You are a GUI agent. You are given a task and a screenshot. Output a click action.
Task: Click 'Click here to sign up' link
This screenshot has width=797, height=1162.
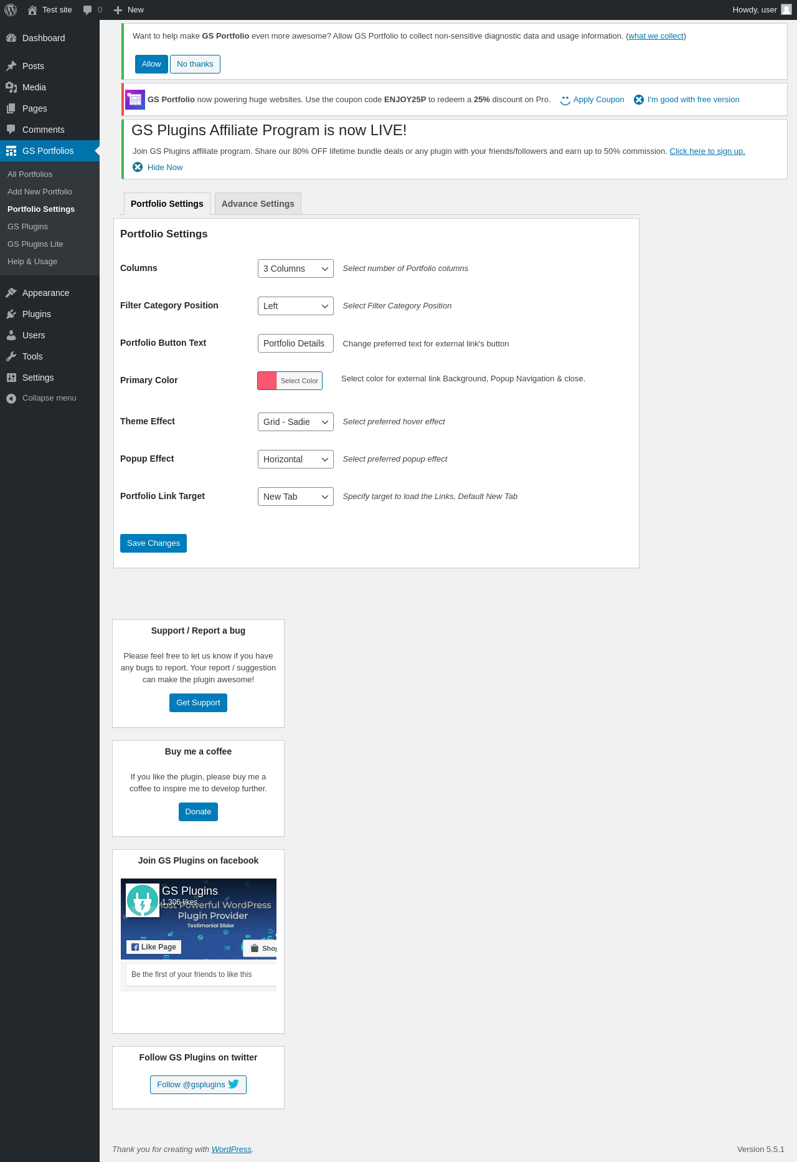[707, 151]
